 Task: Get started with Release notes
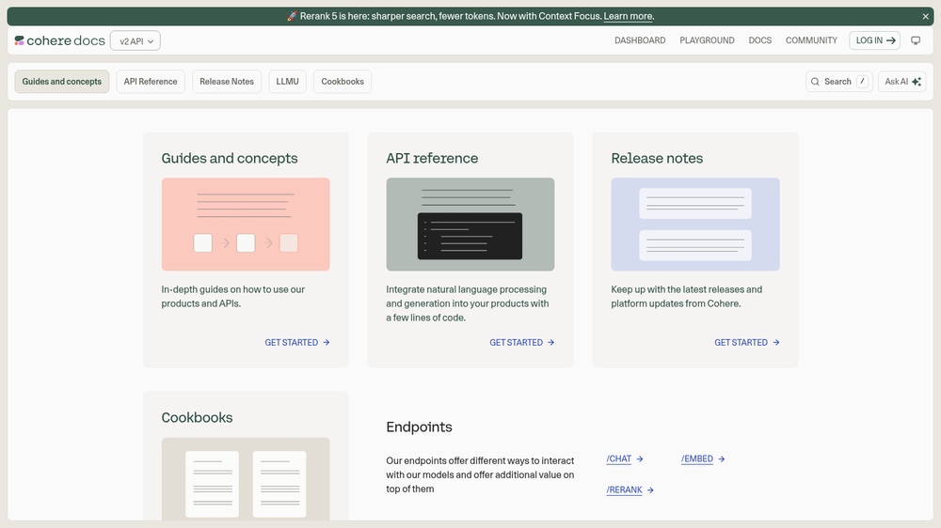[x=747, y=342]
